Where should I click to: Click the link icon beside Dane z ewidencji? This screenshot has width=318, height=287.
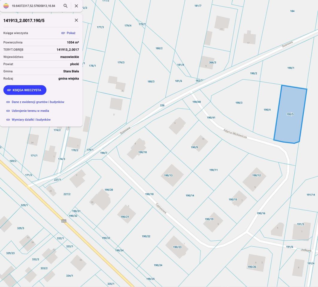(x=8, y=102)
